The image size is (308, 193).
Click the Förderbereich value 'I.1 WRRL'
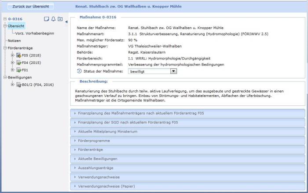169,59
